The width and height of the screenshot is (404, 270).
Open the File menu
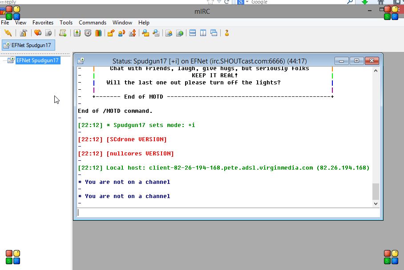5,23
